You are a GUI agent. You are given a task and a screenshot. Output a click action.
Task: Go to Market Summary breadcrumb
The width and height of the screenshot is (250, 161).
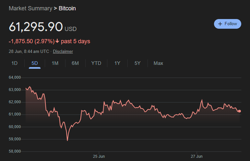pyautogui.click(x=30, y=8)
